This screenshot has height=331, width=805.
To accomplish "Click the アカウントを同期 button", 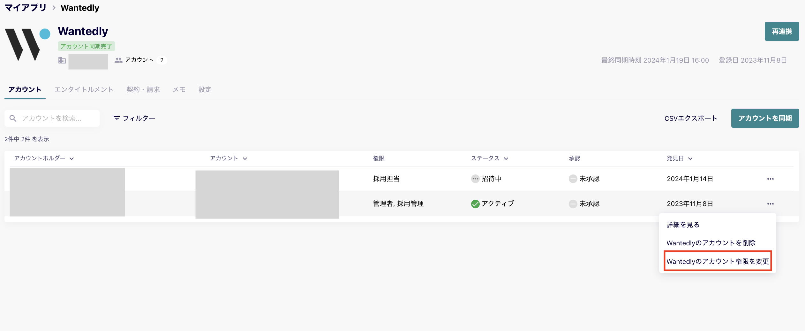I will [765, 118].
